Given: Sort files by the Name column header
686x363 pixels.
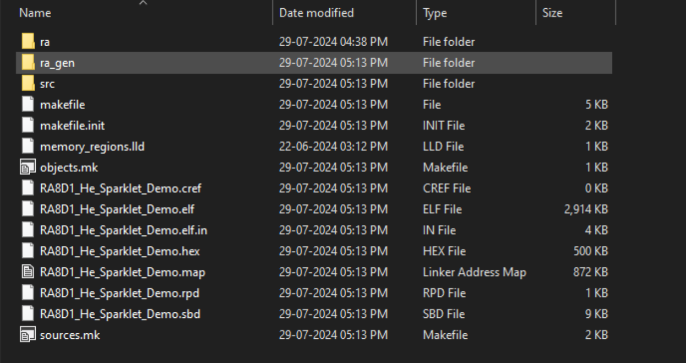Looking at the screenshot, I should coord(35,13).
